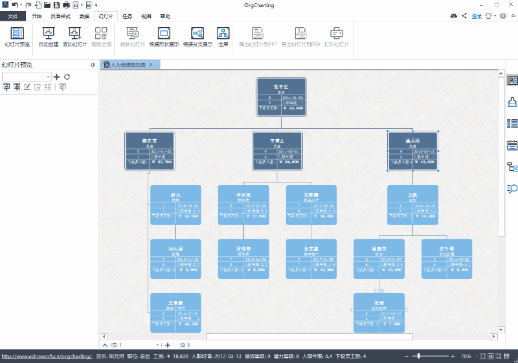Select the 页-1 page tab at bottom

[x=185, y=345]
